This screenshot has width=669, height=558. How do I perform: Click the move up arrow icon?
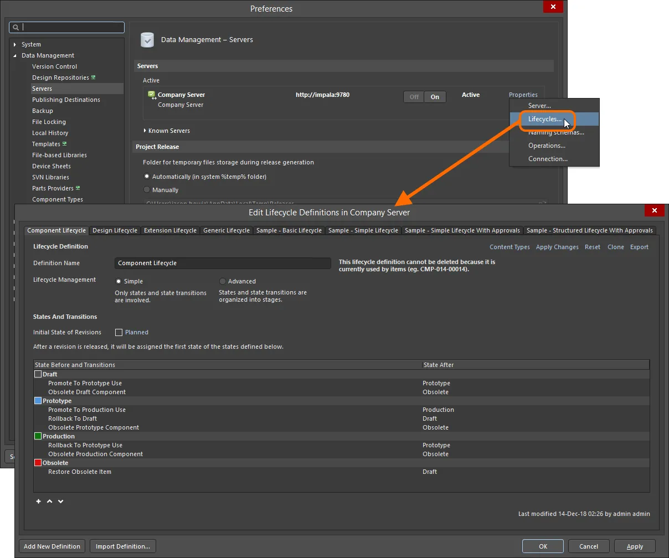pos(49,502)
